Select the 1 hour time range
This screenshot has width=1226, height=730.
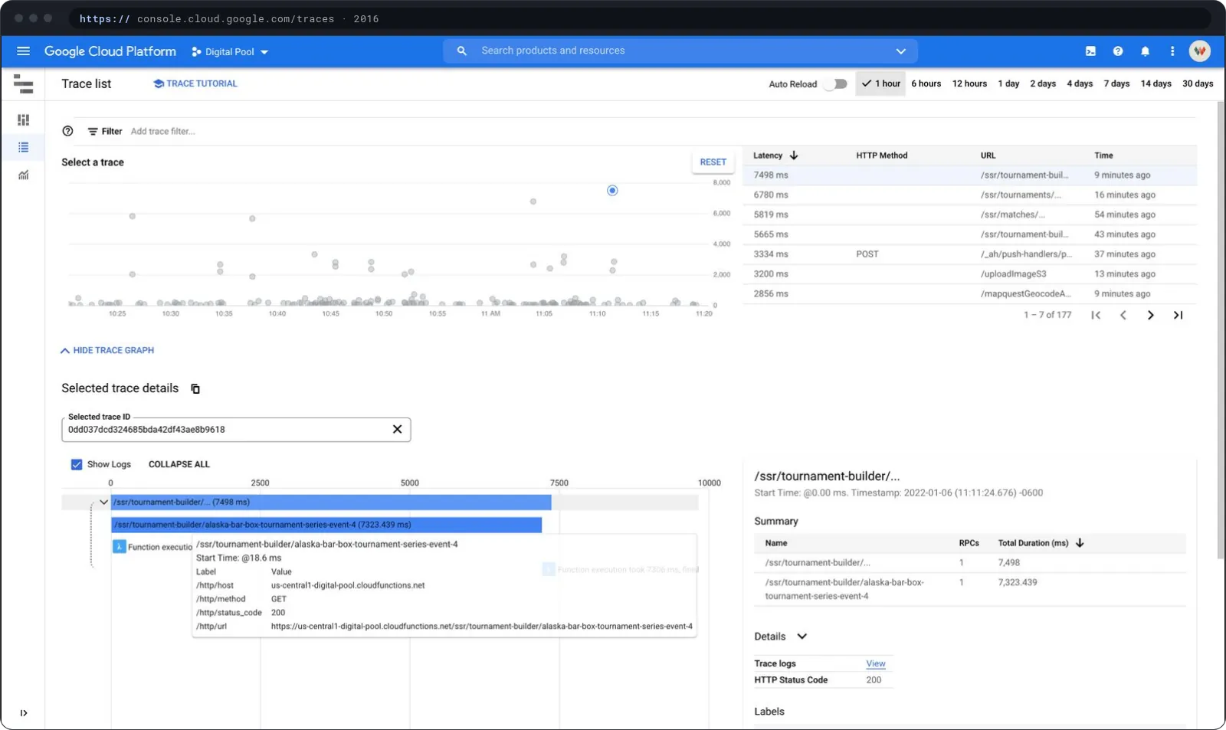coord(880,83)
